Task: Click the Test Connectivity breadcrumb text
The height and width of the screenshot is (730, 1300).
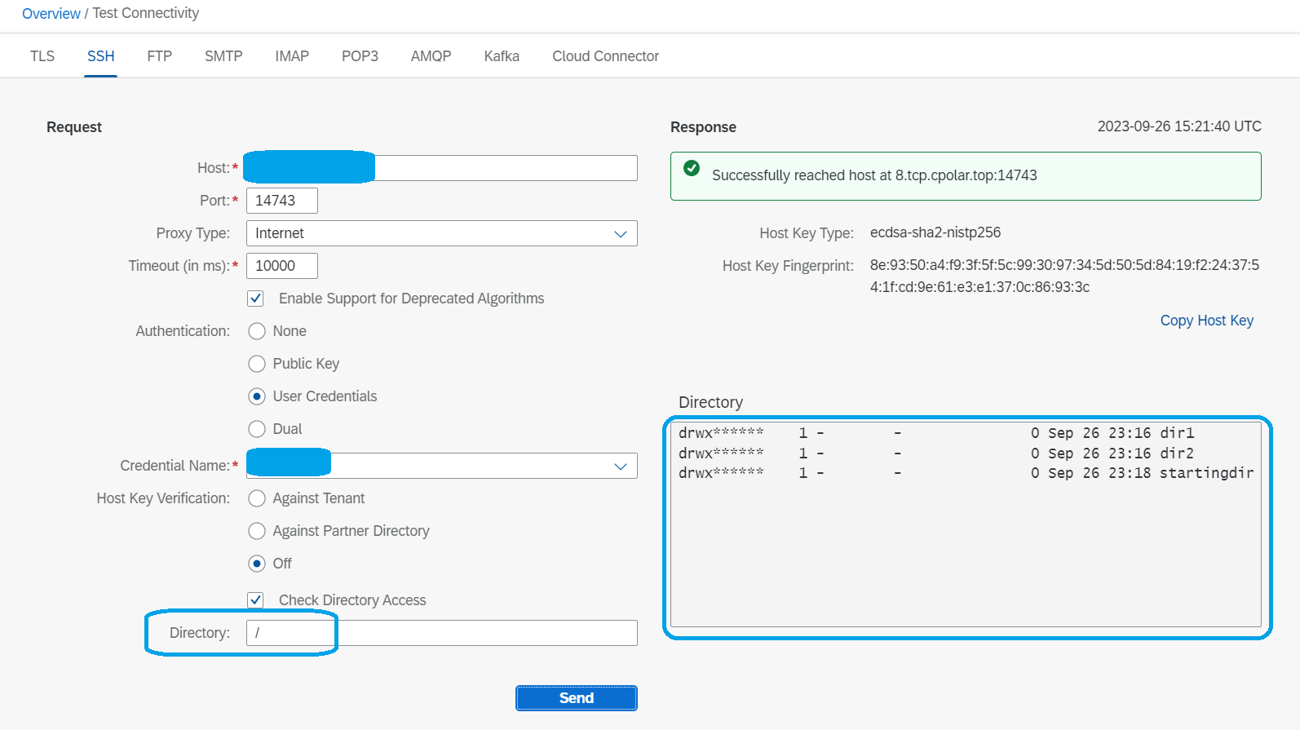Action: click(x=146, y=13)
